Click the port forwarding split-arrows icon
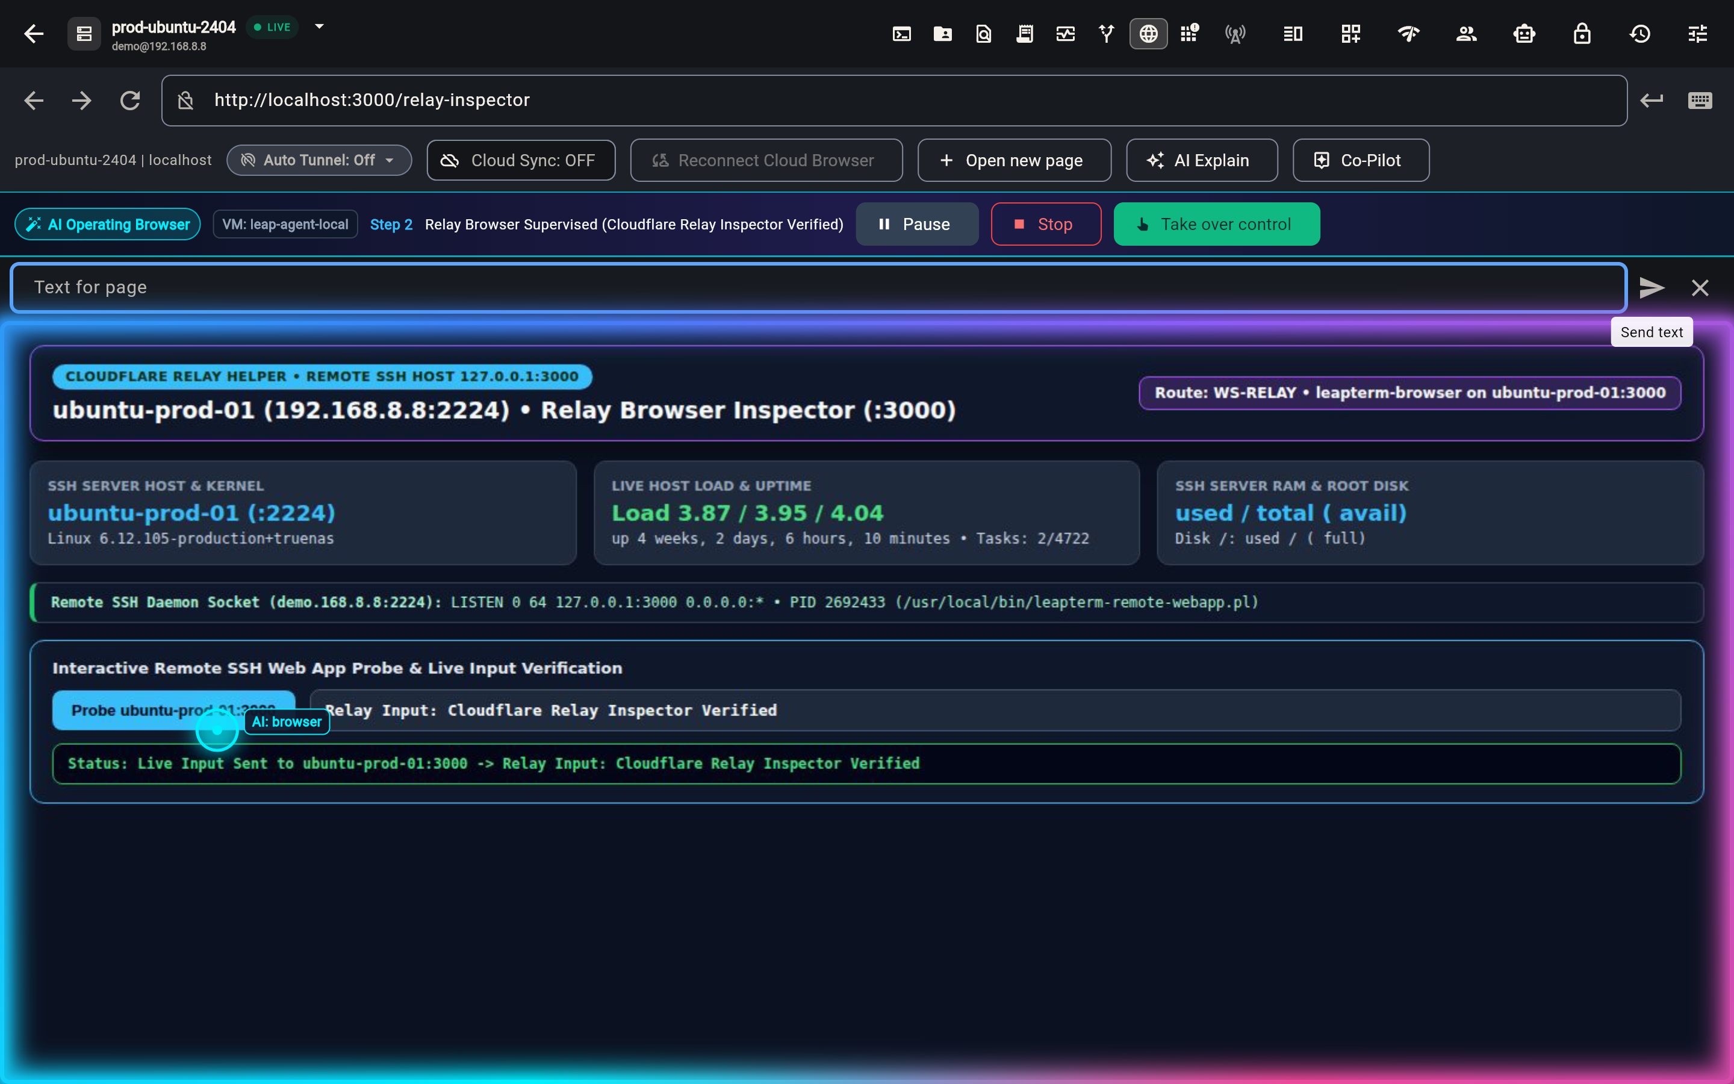The image size is (1734, 1084). click(1106, 34)
